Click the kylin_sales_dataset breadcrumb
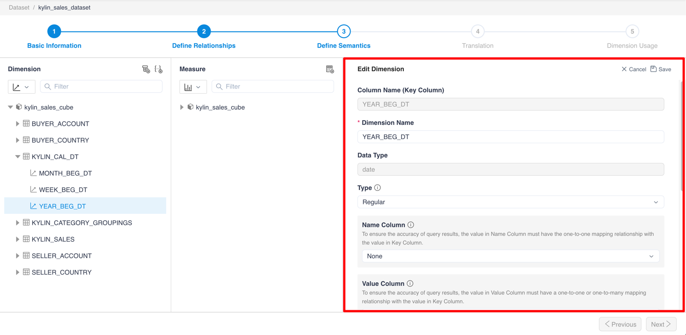This screenshot has height=335, width=686. click(64, 8)
